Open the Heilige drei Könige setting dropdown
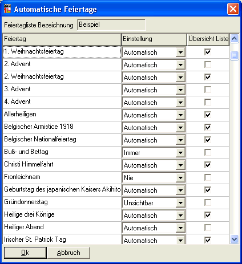The width and height of the screenshot is (242, 264). 180,215
